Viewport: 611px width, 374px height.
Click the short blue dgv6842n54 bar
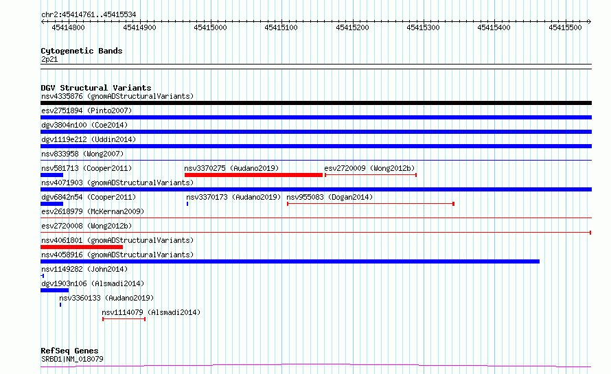[51, 204]
